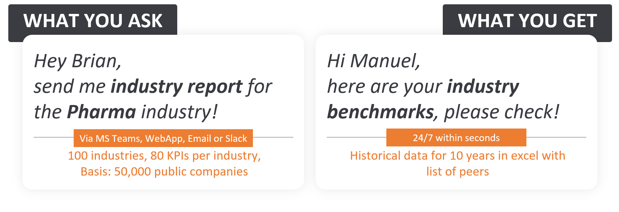Select the "Hi Manuel," greeting text
The image size is (619, 212).
coord(374,61)
